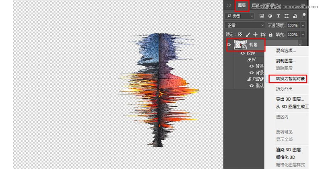Toggle eye of second 背景 texture
The image size is (322, 169).
[x=251, y=73]
